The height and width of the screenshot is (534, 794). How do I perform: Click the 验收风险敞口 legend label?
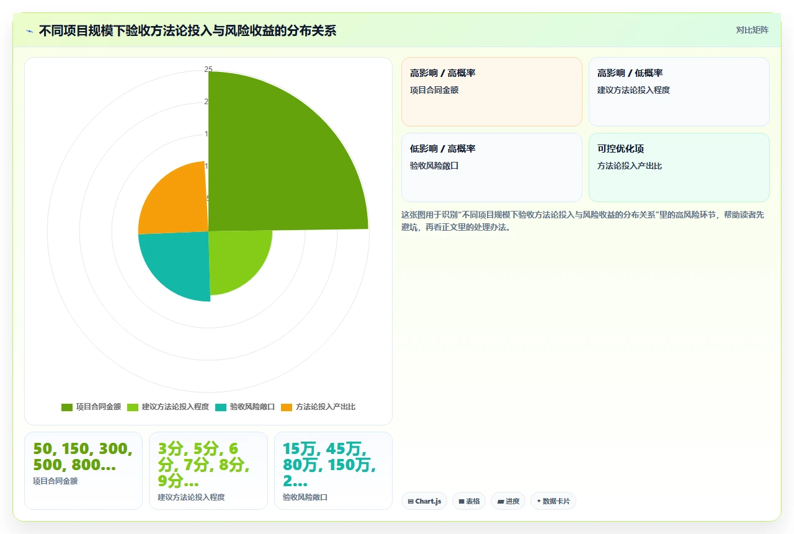252,407
